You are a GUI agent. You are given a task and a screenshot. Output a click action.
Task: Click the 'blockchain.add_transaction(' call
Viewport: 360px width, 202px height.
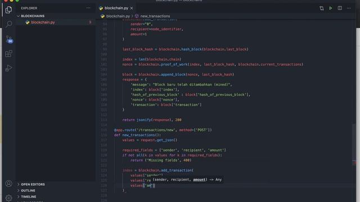pos(166,170)
